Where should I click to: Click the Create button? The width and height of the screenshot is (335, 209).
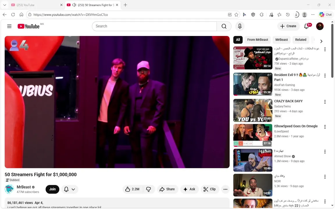click(x=288, y=26)
